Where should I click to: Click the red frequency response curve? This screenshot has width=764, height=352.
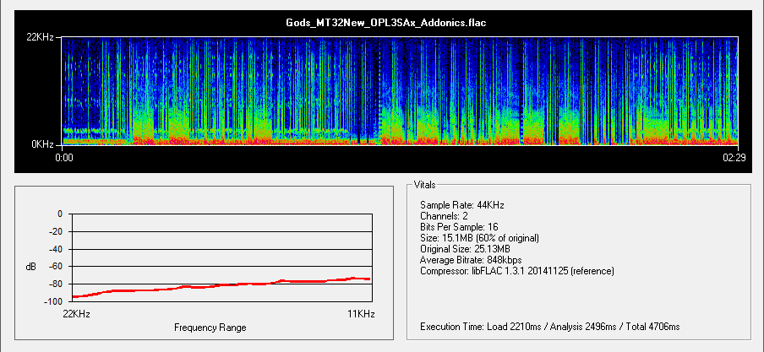point(220,287)
